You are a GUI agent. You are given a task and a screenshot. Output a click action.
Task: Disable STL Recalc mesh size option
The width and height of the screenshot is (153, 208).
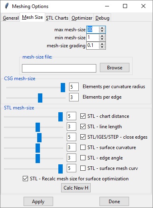point(25,179)
